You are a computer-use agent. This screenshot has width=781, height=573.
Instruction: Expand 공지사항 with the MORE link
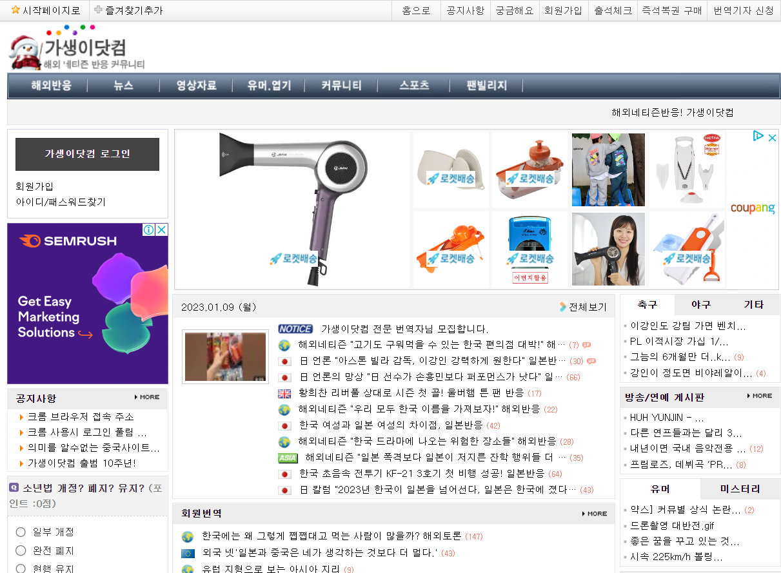tap(147, 397)
